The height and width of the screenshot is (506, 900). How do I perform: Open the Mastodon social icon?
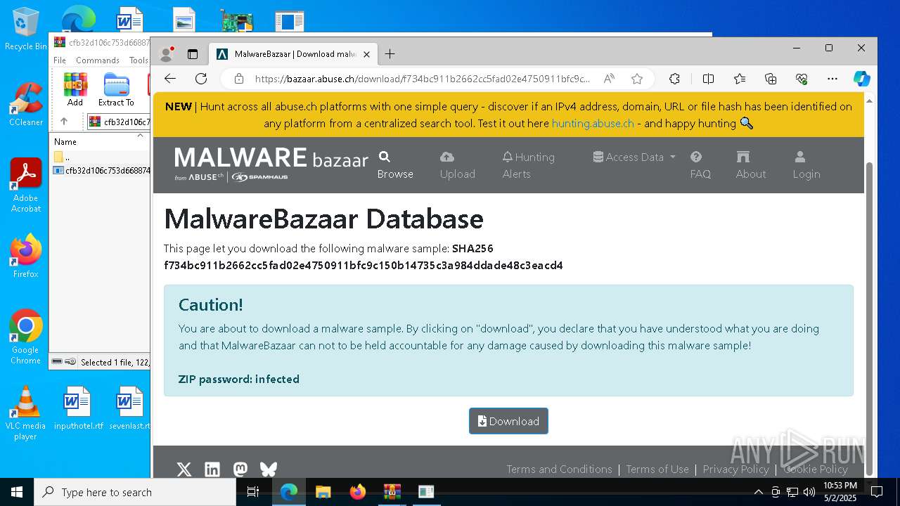pyautogui.click(x=240, y=469)
